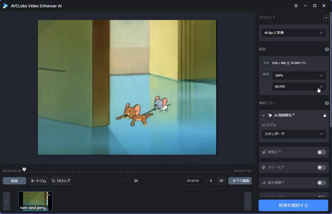Click the 00:00:00 time input field
This screenshot has height=214, width=332.
pos(195,181)
